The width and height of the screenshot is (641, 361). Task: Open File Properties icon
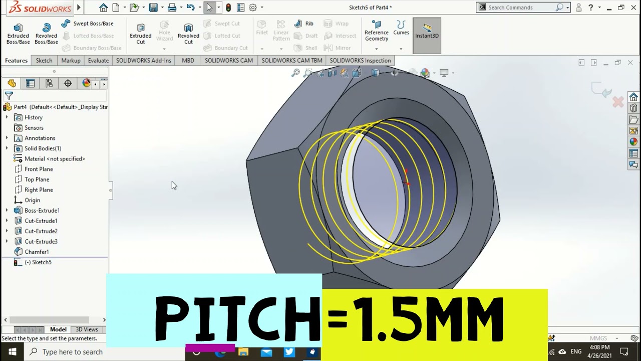[240, 8]
